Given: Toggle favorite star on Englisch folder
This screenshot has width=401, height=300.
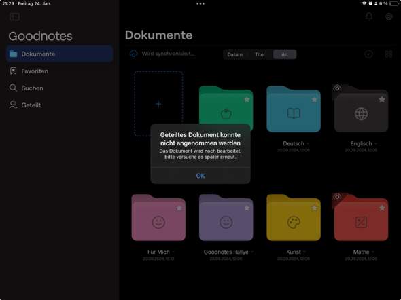Looking at the screenshot, I should click(382, 100).
